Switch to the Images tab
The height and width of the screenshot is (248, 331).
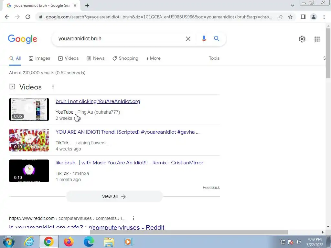click(39, 58)
